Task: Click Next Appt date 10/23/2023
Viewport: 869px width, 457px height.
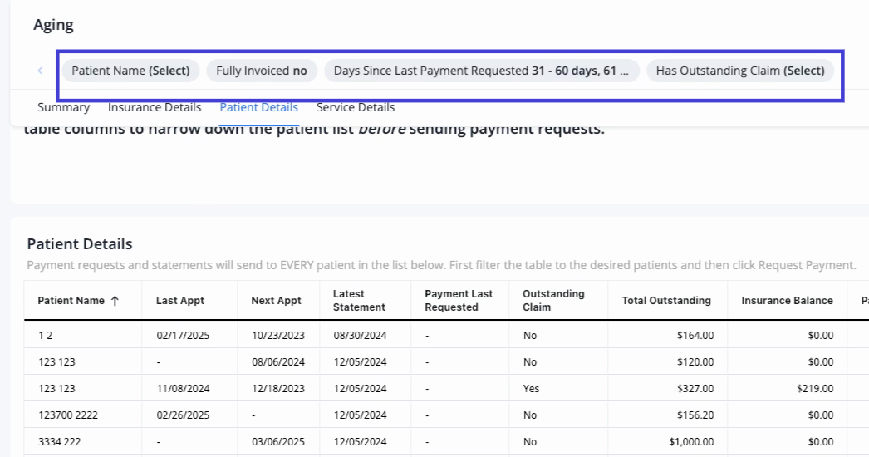Action: [278, 336]
